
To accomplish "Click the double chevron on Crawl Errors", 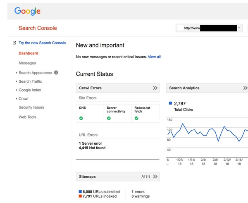I will (x=155, y=88).
